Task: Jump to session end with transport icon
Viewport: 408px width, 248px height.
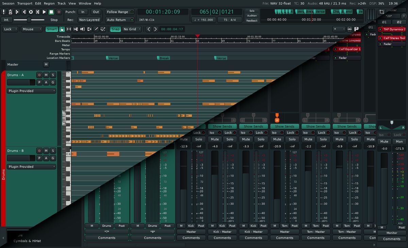Action: 24,12
